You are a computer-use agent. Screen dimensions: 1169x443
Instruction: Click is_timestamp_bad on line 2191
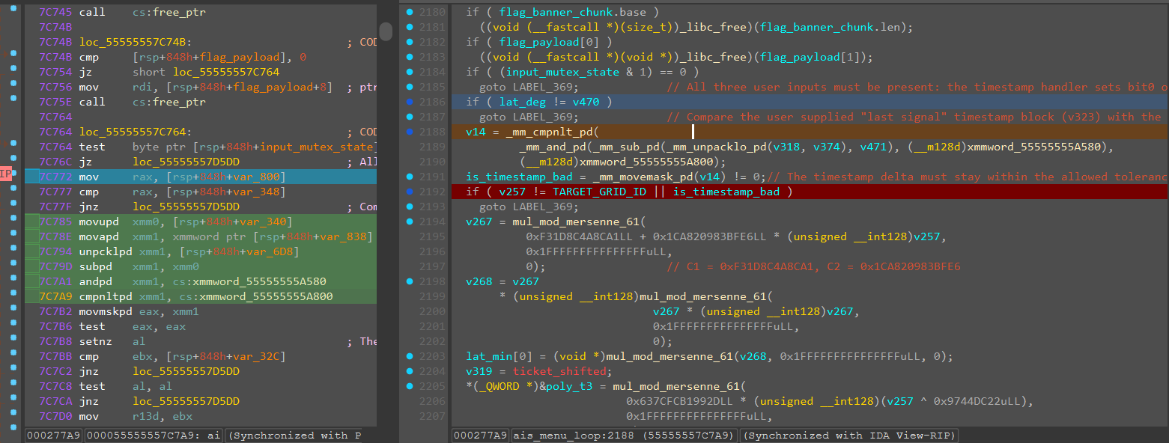point(517,177)
